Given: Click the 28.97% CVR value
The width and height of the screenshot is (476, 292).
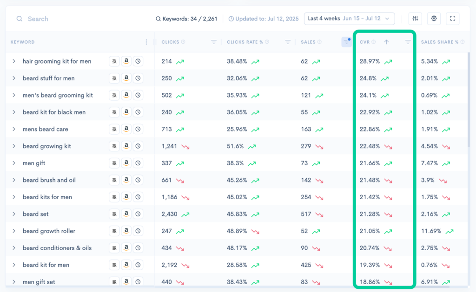Looking at the screenshot, I should 370,61.
